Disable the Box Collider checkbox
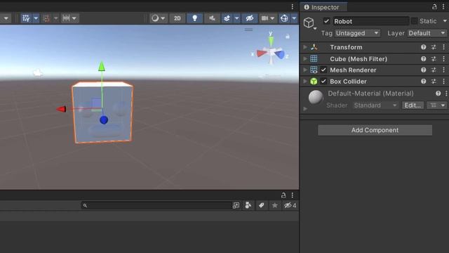The image size is (449, 253). [x=323, y=82]
